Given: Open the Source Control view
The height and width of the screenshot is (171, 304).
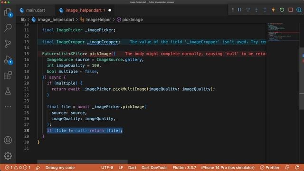Looking at the screenshot, I should pyautogui.click(x=8, y=44).
